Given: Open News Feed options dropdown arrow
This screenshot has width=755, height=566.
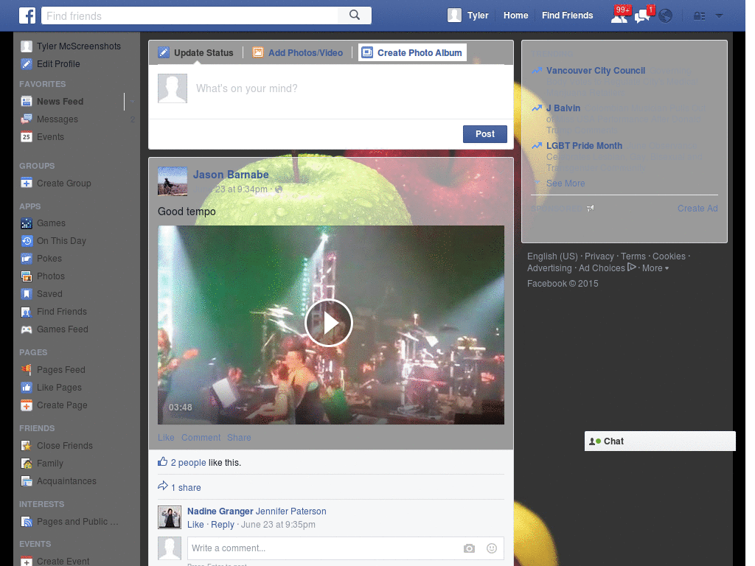Looking at the screenshot, I should tap(131, 102).
